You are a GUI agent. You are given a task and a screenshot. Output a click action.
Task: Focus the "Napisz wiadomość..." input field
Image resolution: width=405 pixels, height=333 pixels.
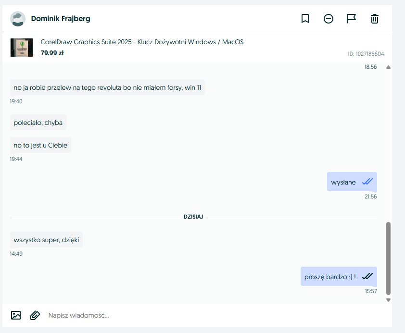click(192, 315)
